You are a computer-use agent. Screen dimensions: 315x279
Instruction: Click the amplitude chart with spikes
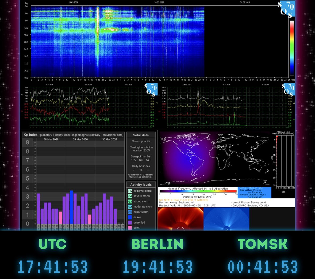point(227,107)
